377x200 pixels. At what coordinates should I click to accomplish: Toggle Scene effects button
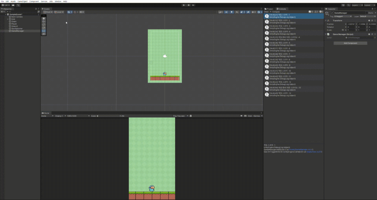[242, 12]
